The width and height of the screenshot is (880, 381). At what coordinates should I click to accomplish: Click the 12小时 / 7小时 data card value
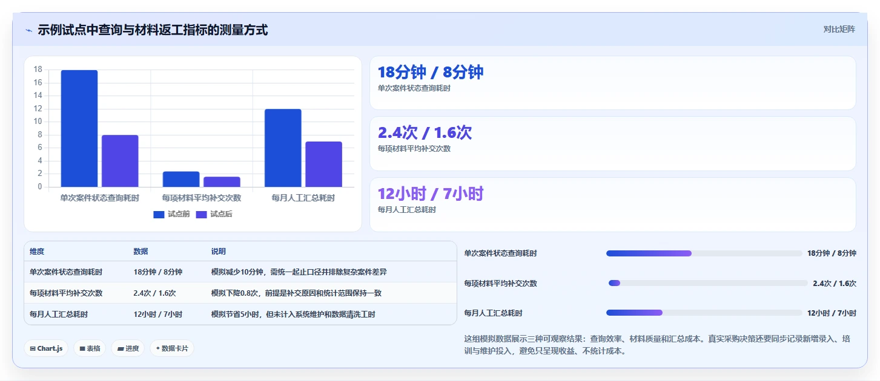click(x=431, y=194)
